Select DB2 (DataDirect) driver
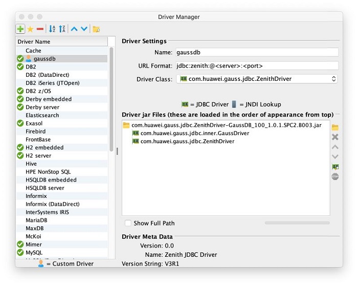This screenshot has height=286, width=358. point(62,75)
